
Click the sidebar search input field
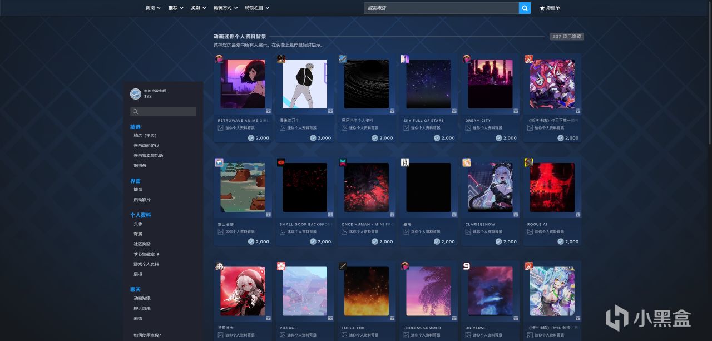coord(163,111)
